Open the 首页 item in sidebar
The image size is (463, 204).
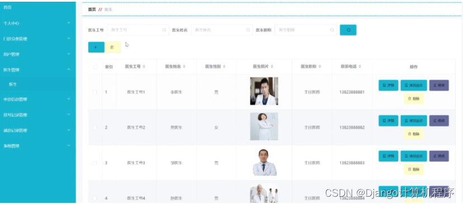[x=38, y=8]
